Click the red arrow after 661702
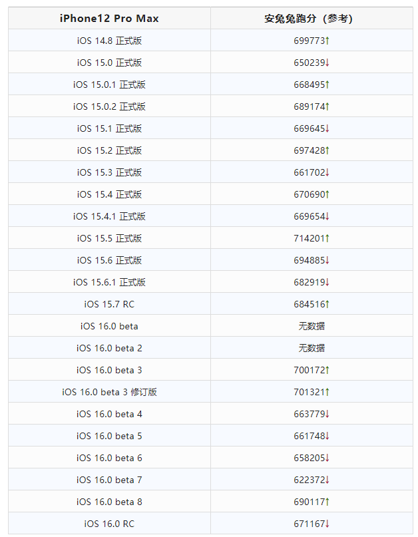The image size is (418, 537). coord(327,172)
